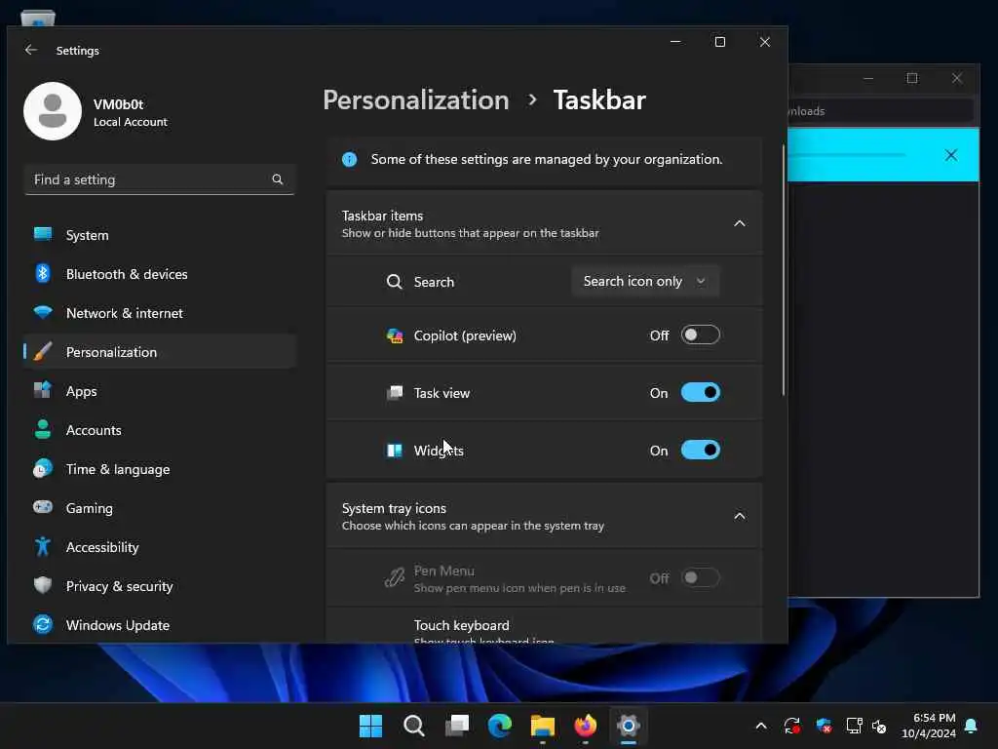Click the Copilot (preview) colorful icon
This screenshot has height=749, width=998.
[x=395, y=335]
